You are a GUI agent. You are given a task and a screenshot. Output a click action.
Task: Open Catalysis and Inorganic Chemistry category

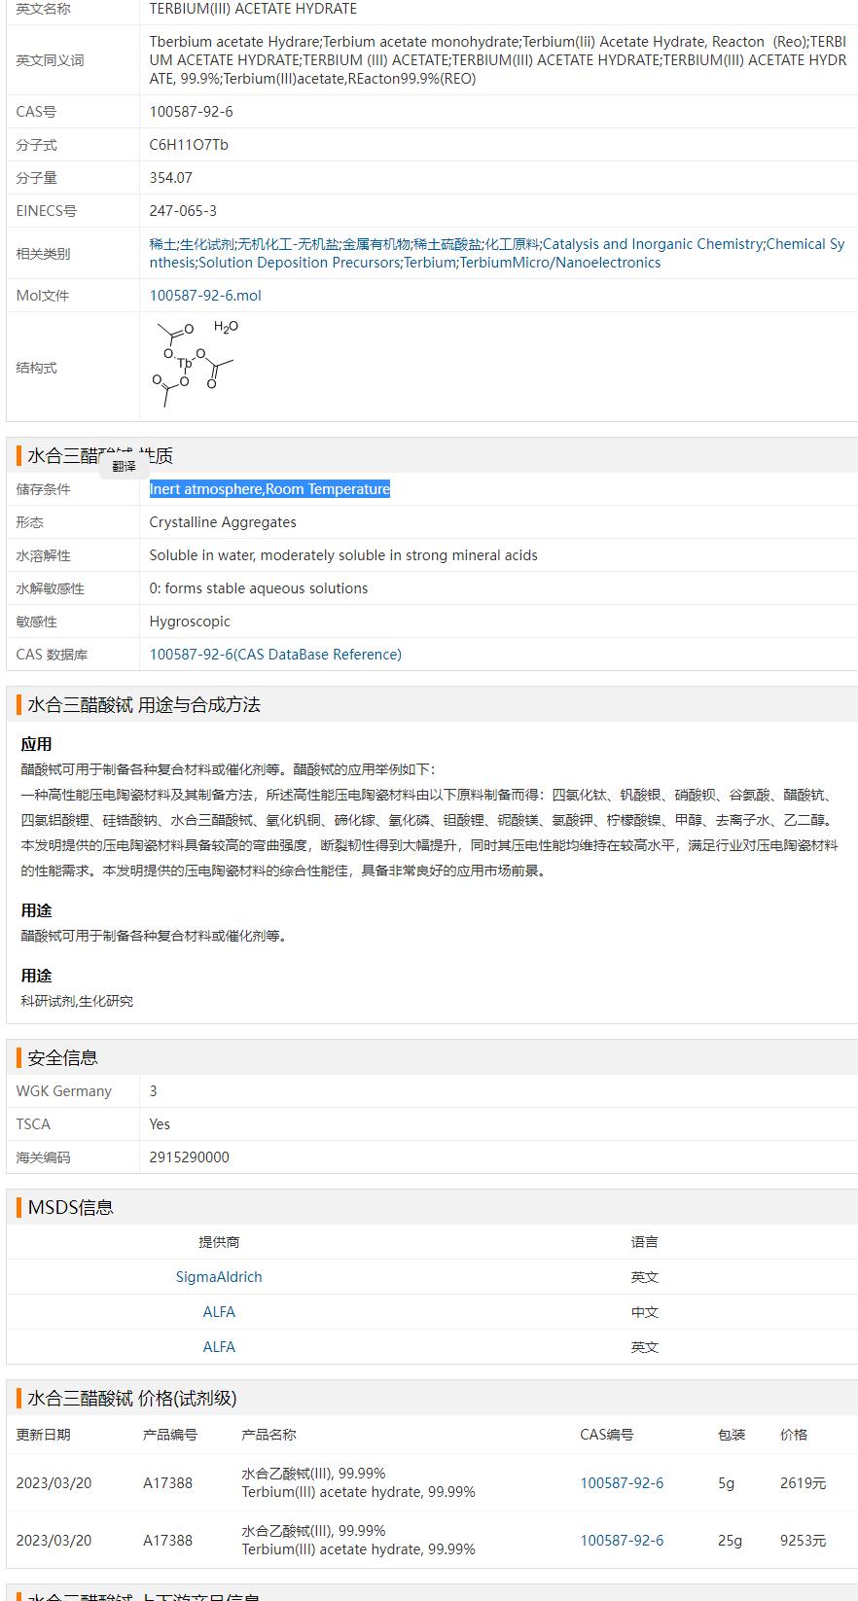click(652, 244)
